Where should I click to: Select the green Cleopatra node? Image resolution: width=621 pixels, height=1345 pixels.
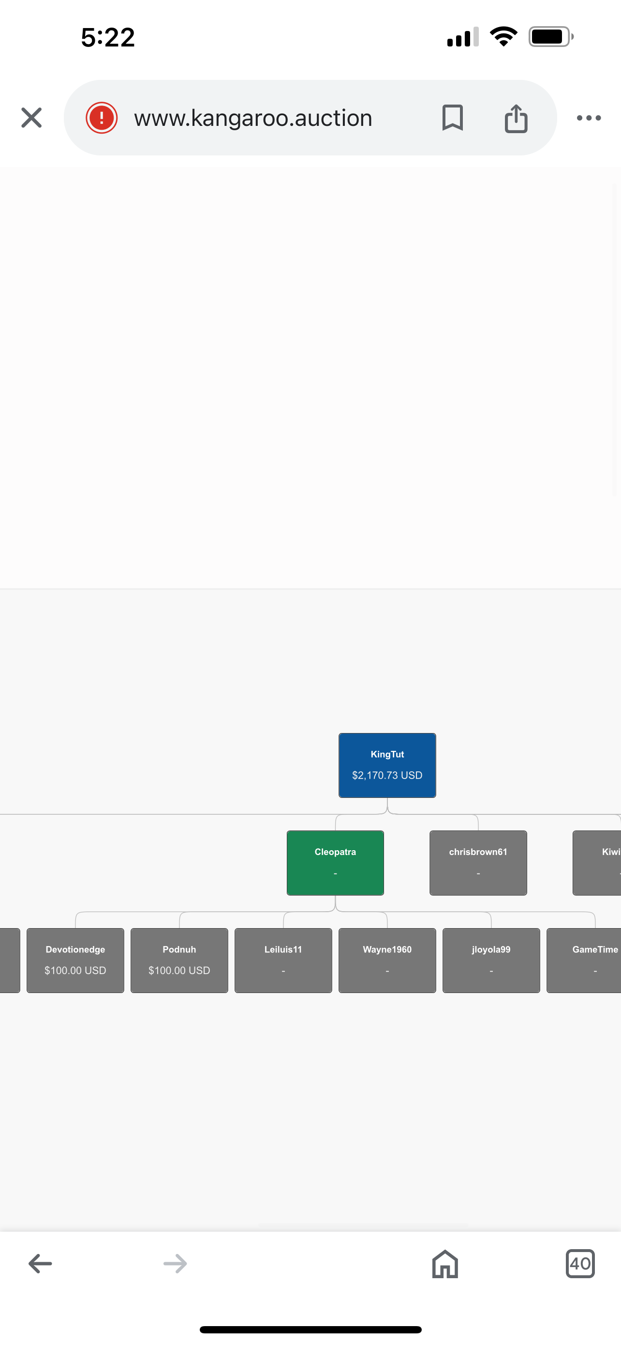[x=335, y=863]
